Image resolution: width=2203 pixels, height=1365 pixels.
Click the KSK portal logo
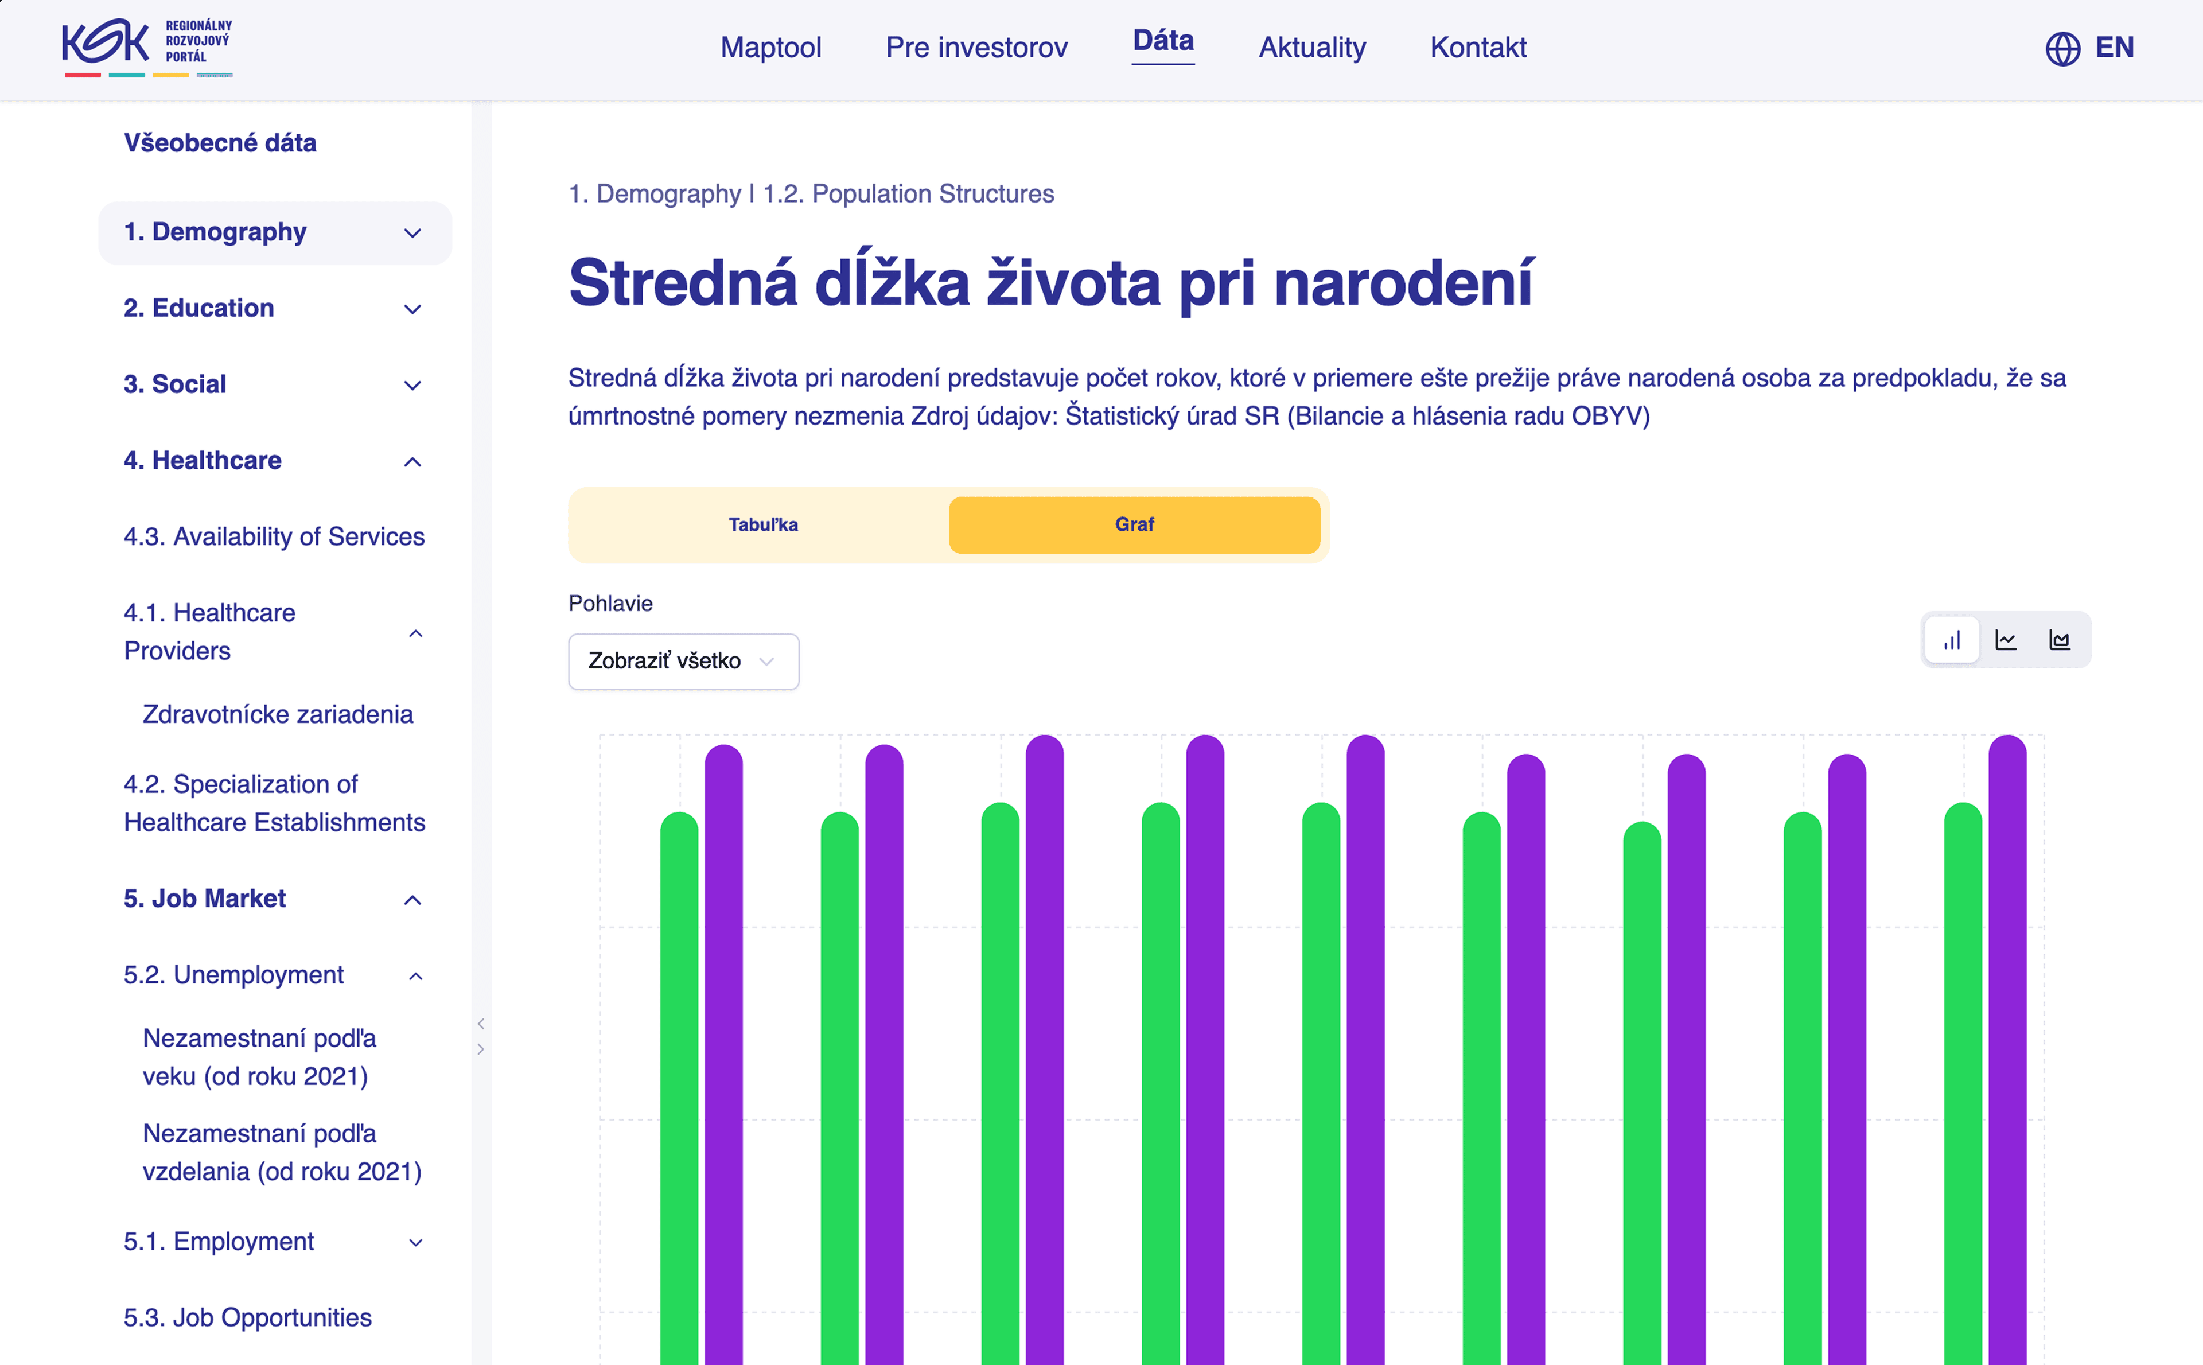click(x=147, y=47)
